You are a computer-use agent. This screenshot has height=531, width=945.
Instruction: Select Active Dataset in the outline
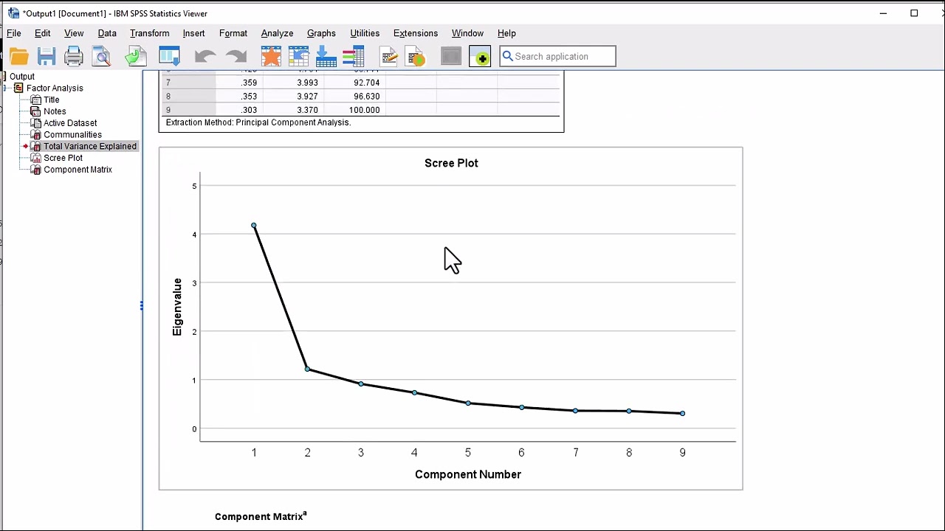coord(70,123)
